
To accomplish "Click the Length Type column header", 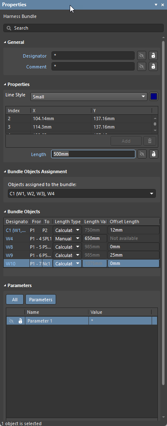I will [68, 222].
